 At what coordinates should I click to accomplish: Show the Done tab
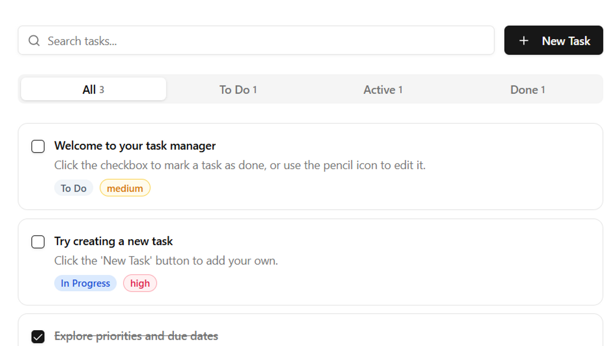pos(527,89)
